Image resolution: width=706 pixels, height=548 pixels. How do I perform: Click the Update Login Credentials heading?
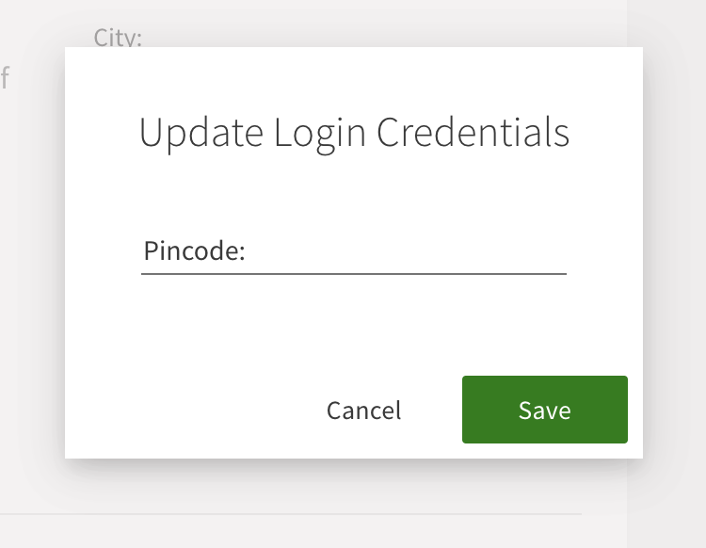tap(354, 133)
